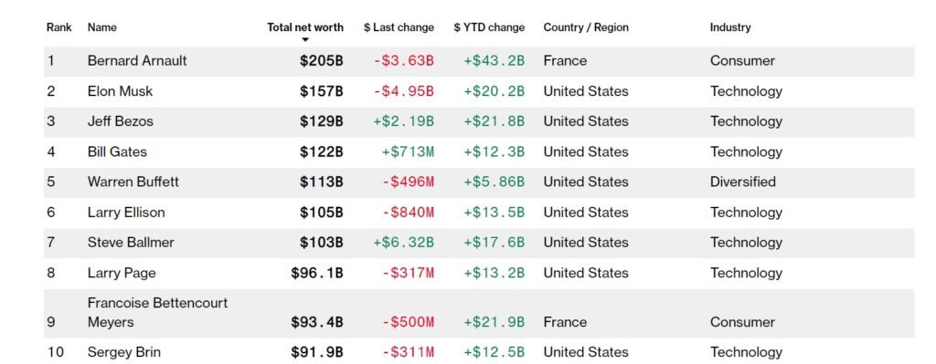
Task: Click Larry Page's name
Action: [122, 274]
